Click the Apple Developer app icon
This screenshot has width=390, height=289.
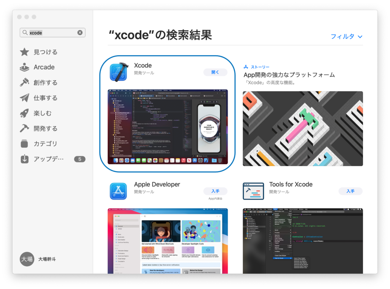click(118, 190)
